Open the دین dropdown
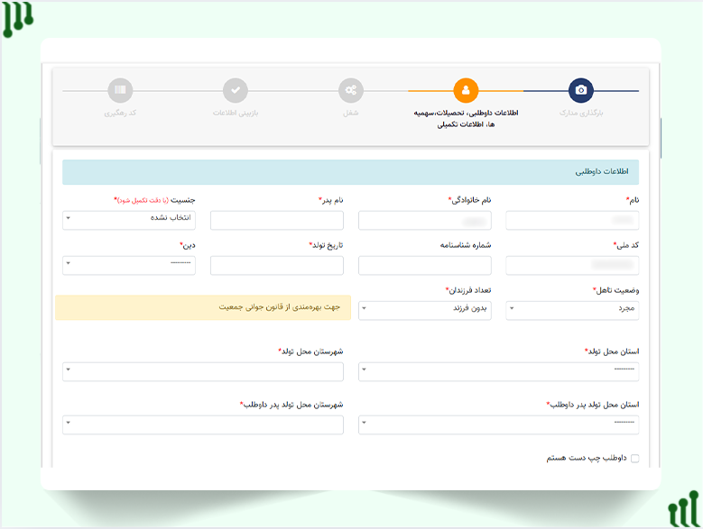 pos(129,265)
